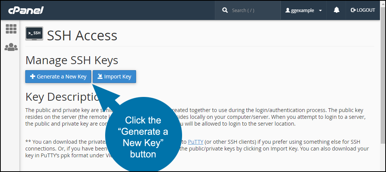The image size is (386, 172).
Task: Expand the caret next to ggexample
Action: pos(320,11)
